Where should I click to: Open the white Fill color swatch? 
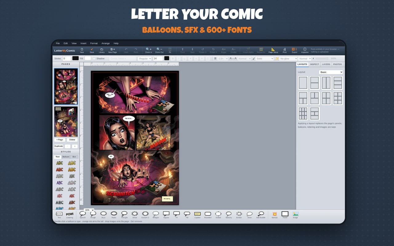tap(88, 58)
